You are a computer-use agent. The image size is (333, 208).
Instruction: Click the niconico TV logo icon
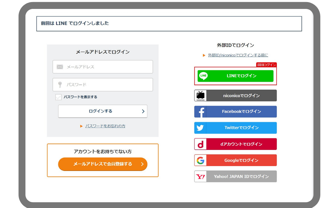click(x=200, y=95)
